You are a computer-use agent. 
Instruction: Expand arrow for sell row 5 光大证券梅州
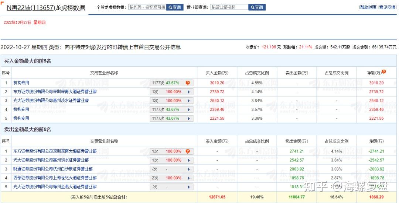coord(189,187)
